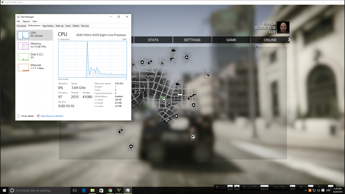Switch to the App history tab
345x194 pixels.
point(48,26)
